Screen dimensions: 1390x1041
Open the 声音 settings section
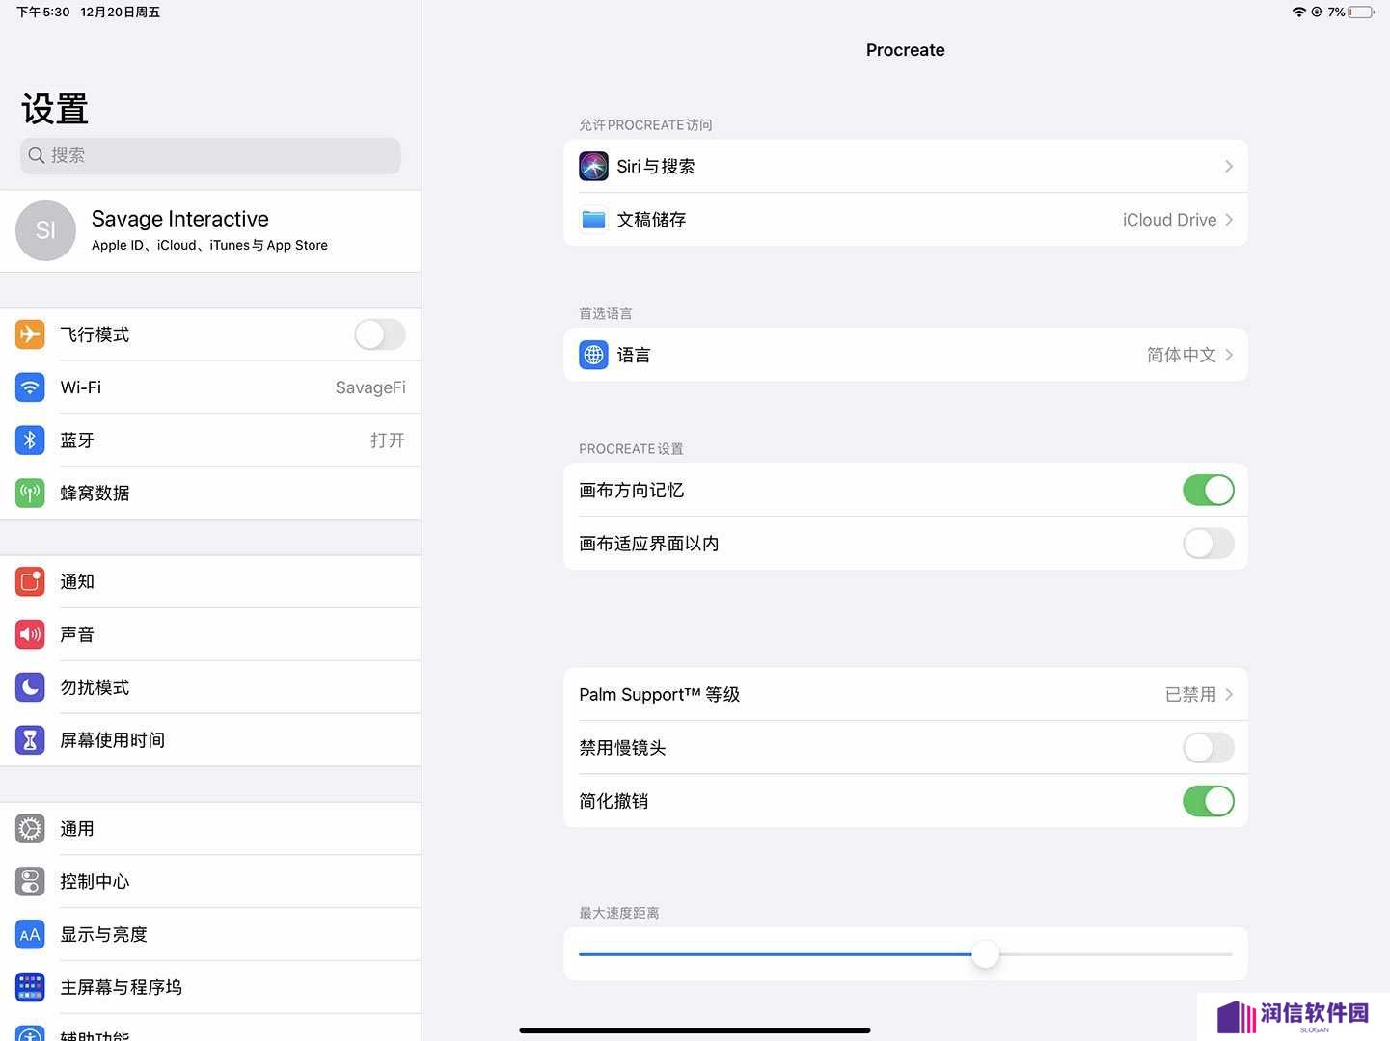[210, 634]
